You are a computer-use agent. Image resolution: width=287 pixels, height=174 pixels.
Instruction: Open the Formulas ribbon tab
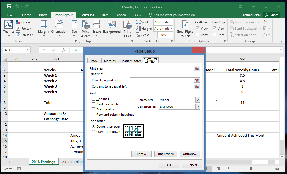point(87,15)
